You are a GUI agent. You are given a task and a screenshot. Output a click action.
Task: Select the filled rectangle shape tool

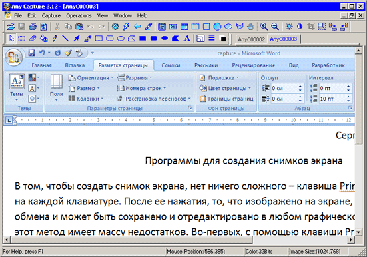click(143, 38)
